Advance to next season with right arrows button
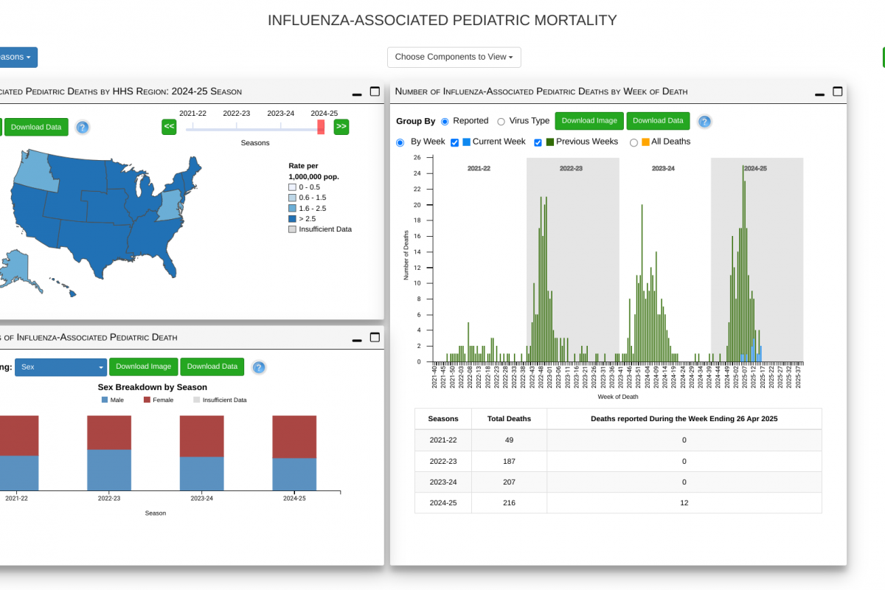This screenshot has width=885, height=590. [341, 127]
